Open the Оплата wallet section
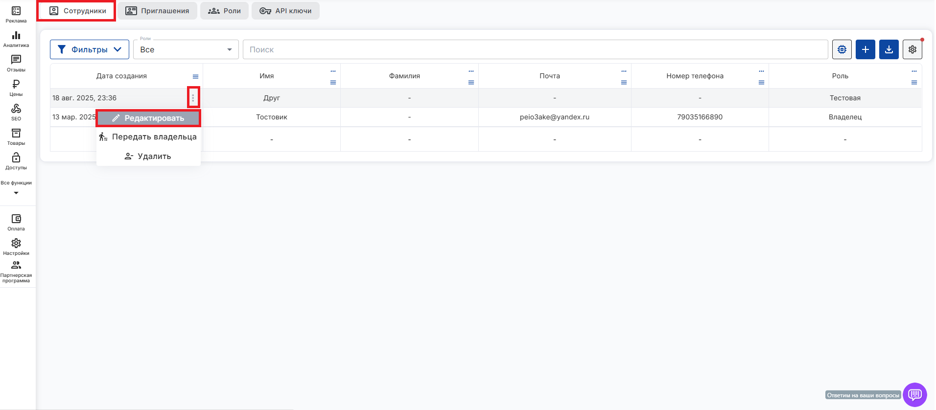936x410 pixels. [16, 222]
